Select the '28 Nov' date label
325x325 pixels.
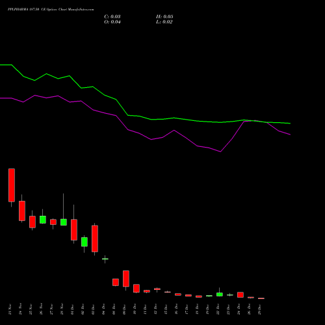click(62, 309)
